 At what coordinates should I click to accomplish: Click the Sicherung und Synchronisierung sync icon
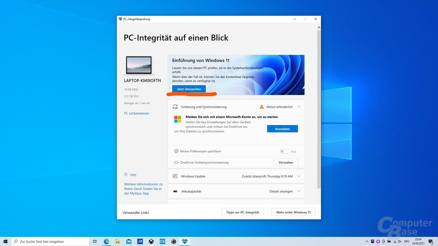[175, 107]
